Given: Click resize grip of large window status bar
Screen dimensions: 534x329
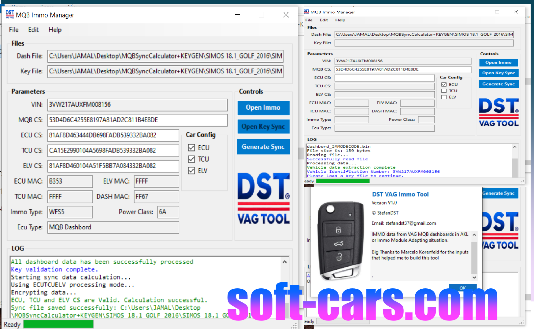Looking at the screenshot, I should tap(294, 326).
